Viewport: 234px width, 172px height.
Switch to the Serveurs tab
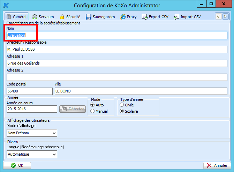[43, 17]
